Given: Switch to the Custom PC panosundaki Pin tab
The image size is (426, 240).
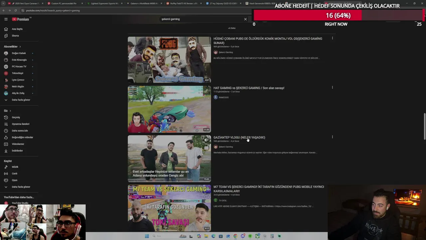Looking at the screenshot, I should pyautogui.click(x=64, y=3).
